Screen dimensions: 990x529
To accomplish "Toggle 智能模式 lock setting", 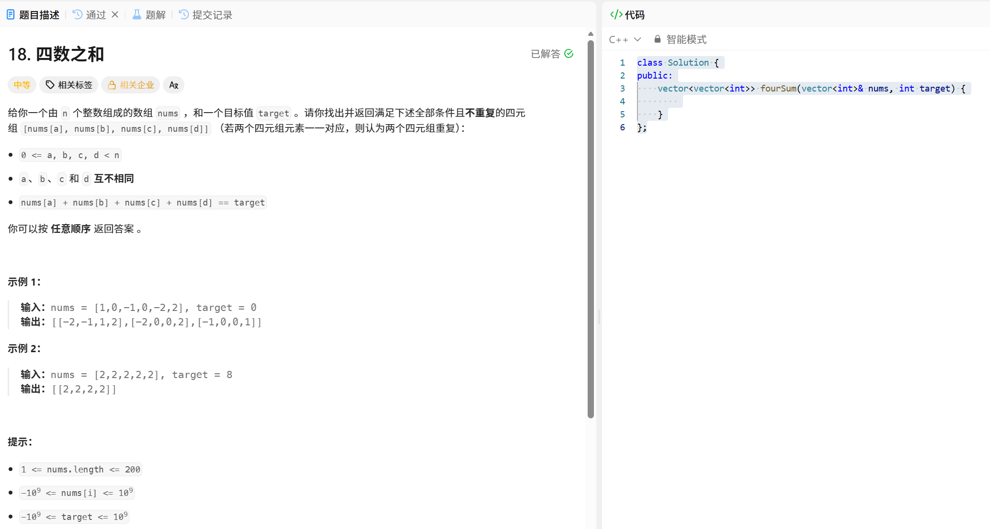I will click(x=681, y=39).
